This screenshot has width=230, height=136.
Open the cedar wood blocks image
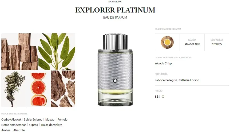pos(19,52)
